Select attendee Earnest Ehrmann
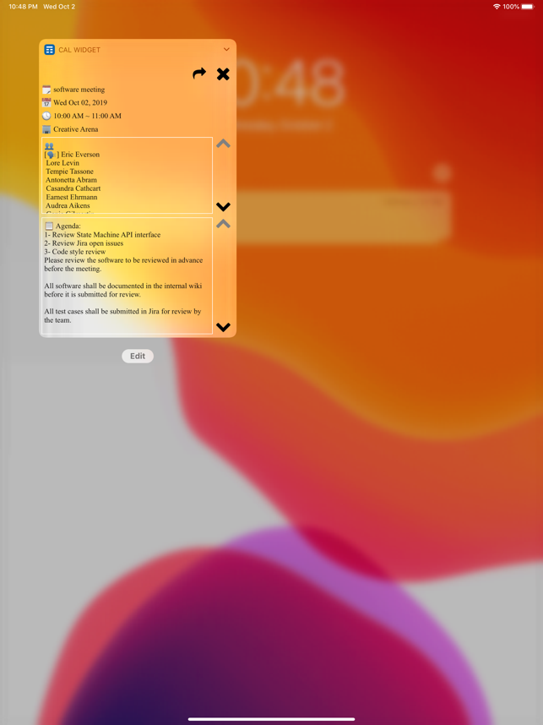The height and width of the screenshot is (725, 543). pos(72,197)
